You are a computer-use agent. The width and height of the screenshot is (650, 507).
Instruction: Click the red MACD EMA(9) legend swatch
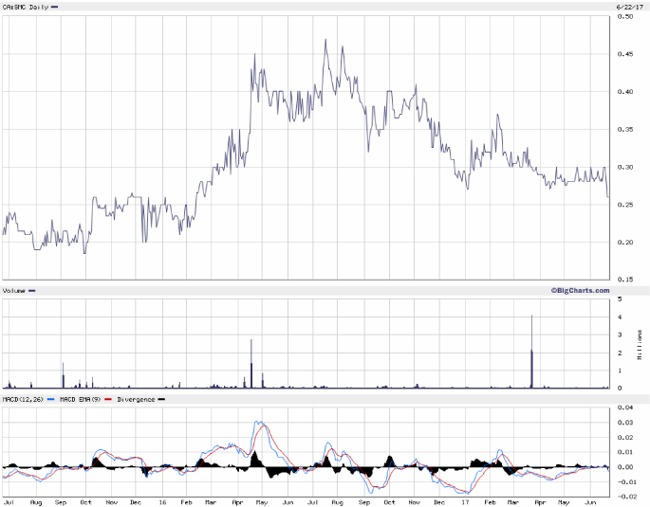(106, 400)
